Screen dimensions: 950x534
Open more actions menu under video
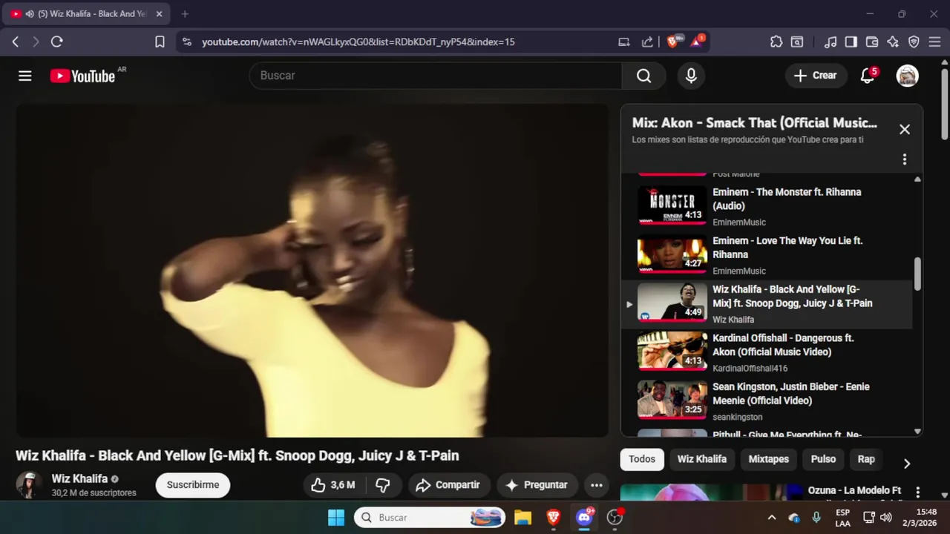596,485
